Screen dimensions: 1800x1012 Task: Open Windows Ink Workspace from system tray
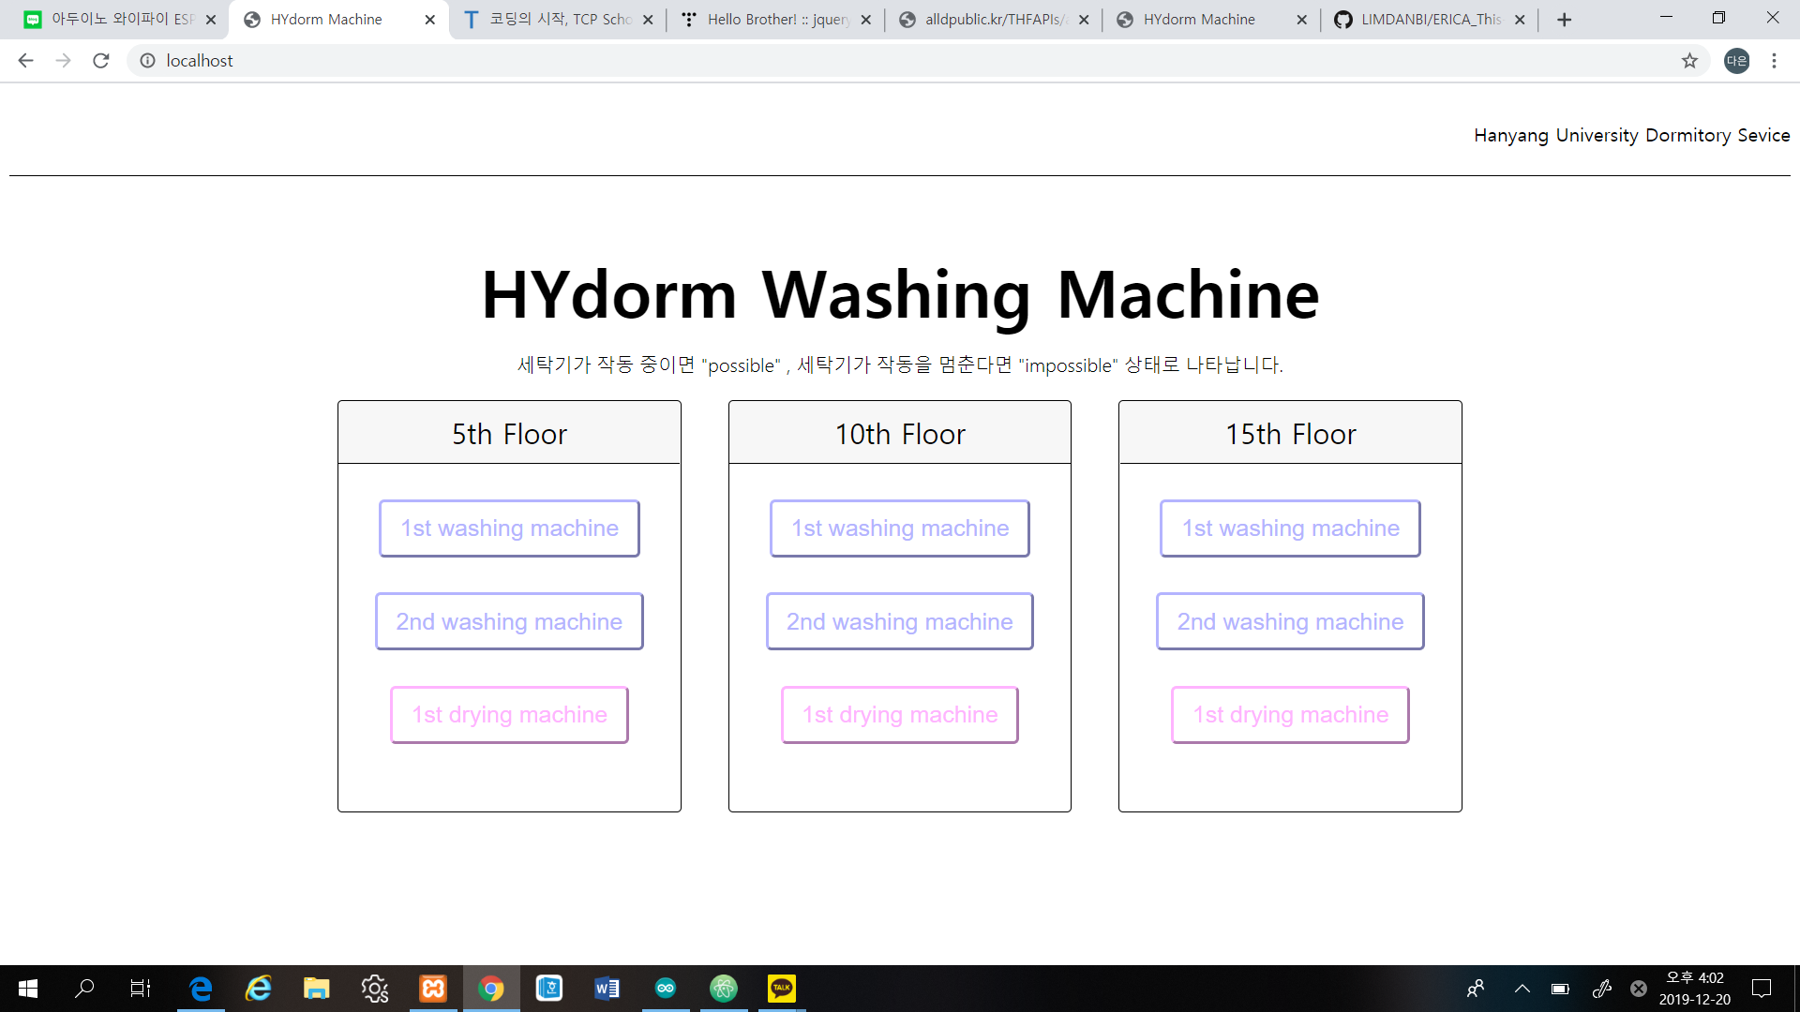[1601, 989]
